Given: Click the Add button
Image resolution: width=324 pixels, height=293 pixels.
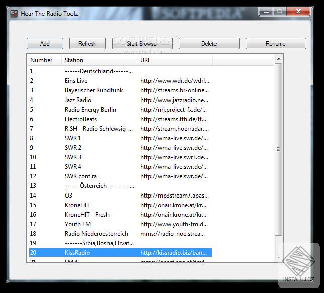Looking at the screenshot, I should tap(45, 43).
